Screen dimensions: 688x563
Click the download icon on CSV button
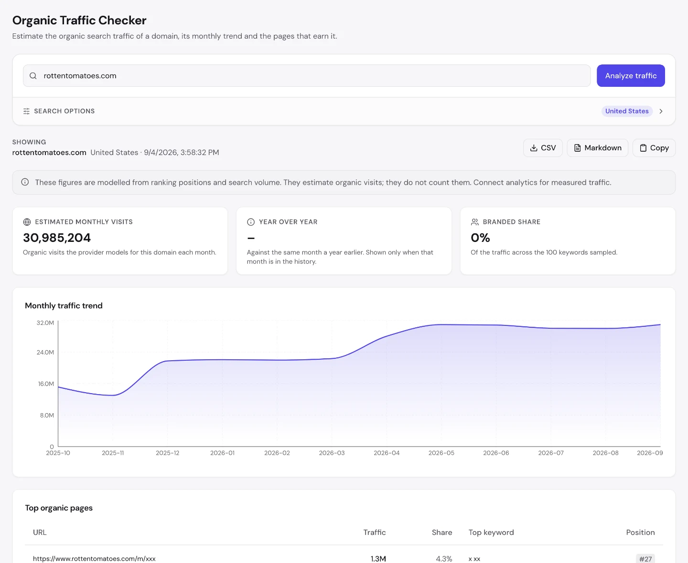point(534,148)
